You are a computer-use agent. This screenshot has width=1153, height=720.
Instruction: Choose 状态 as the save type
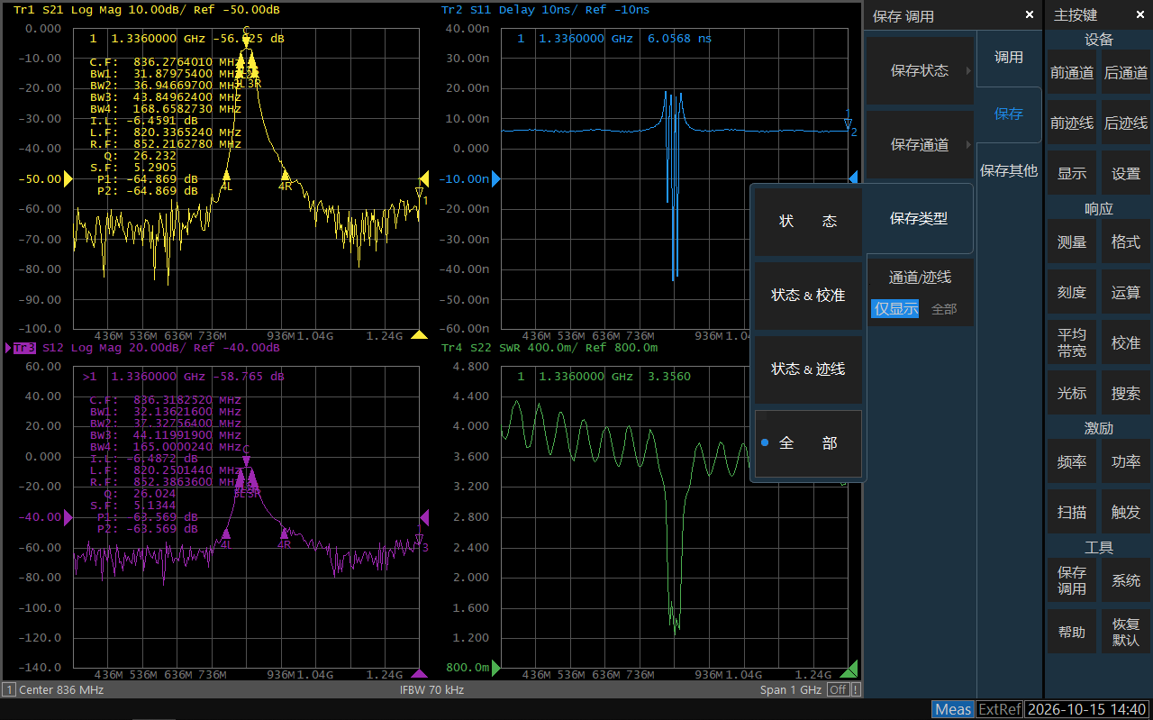[x=808, y=222]
